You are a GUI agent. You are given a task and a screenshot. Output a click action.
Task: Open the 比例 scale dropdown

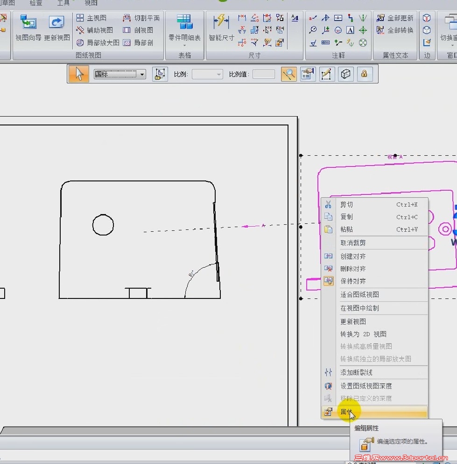[x=219, y=74]
